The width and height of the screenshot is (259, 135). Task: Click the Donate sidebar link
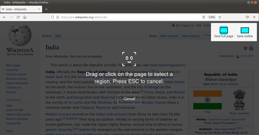tap(11, 92)
